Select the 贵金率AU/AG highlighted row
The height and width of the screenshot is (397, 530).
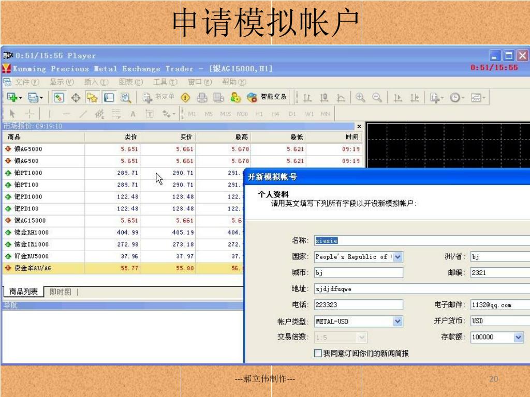pos(123,268)
